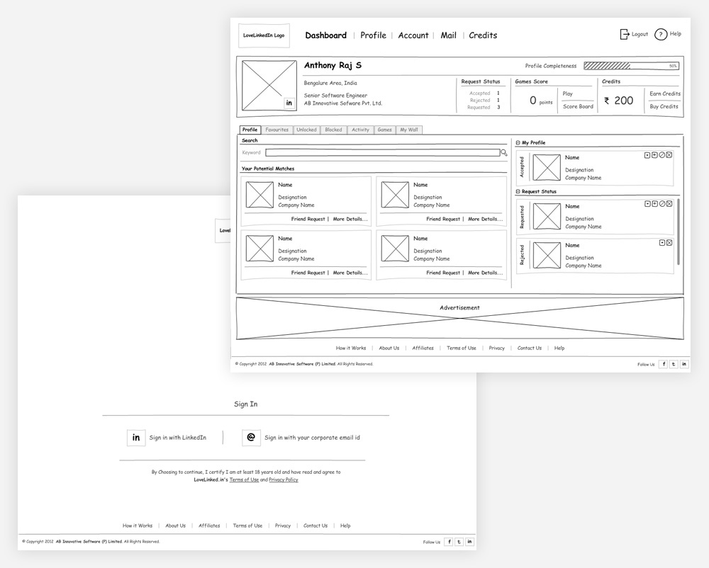709x568 pixels.
Task: Click Privacy in the Sign In page footer
Action: pos(283,526)
